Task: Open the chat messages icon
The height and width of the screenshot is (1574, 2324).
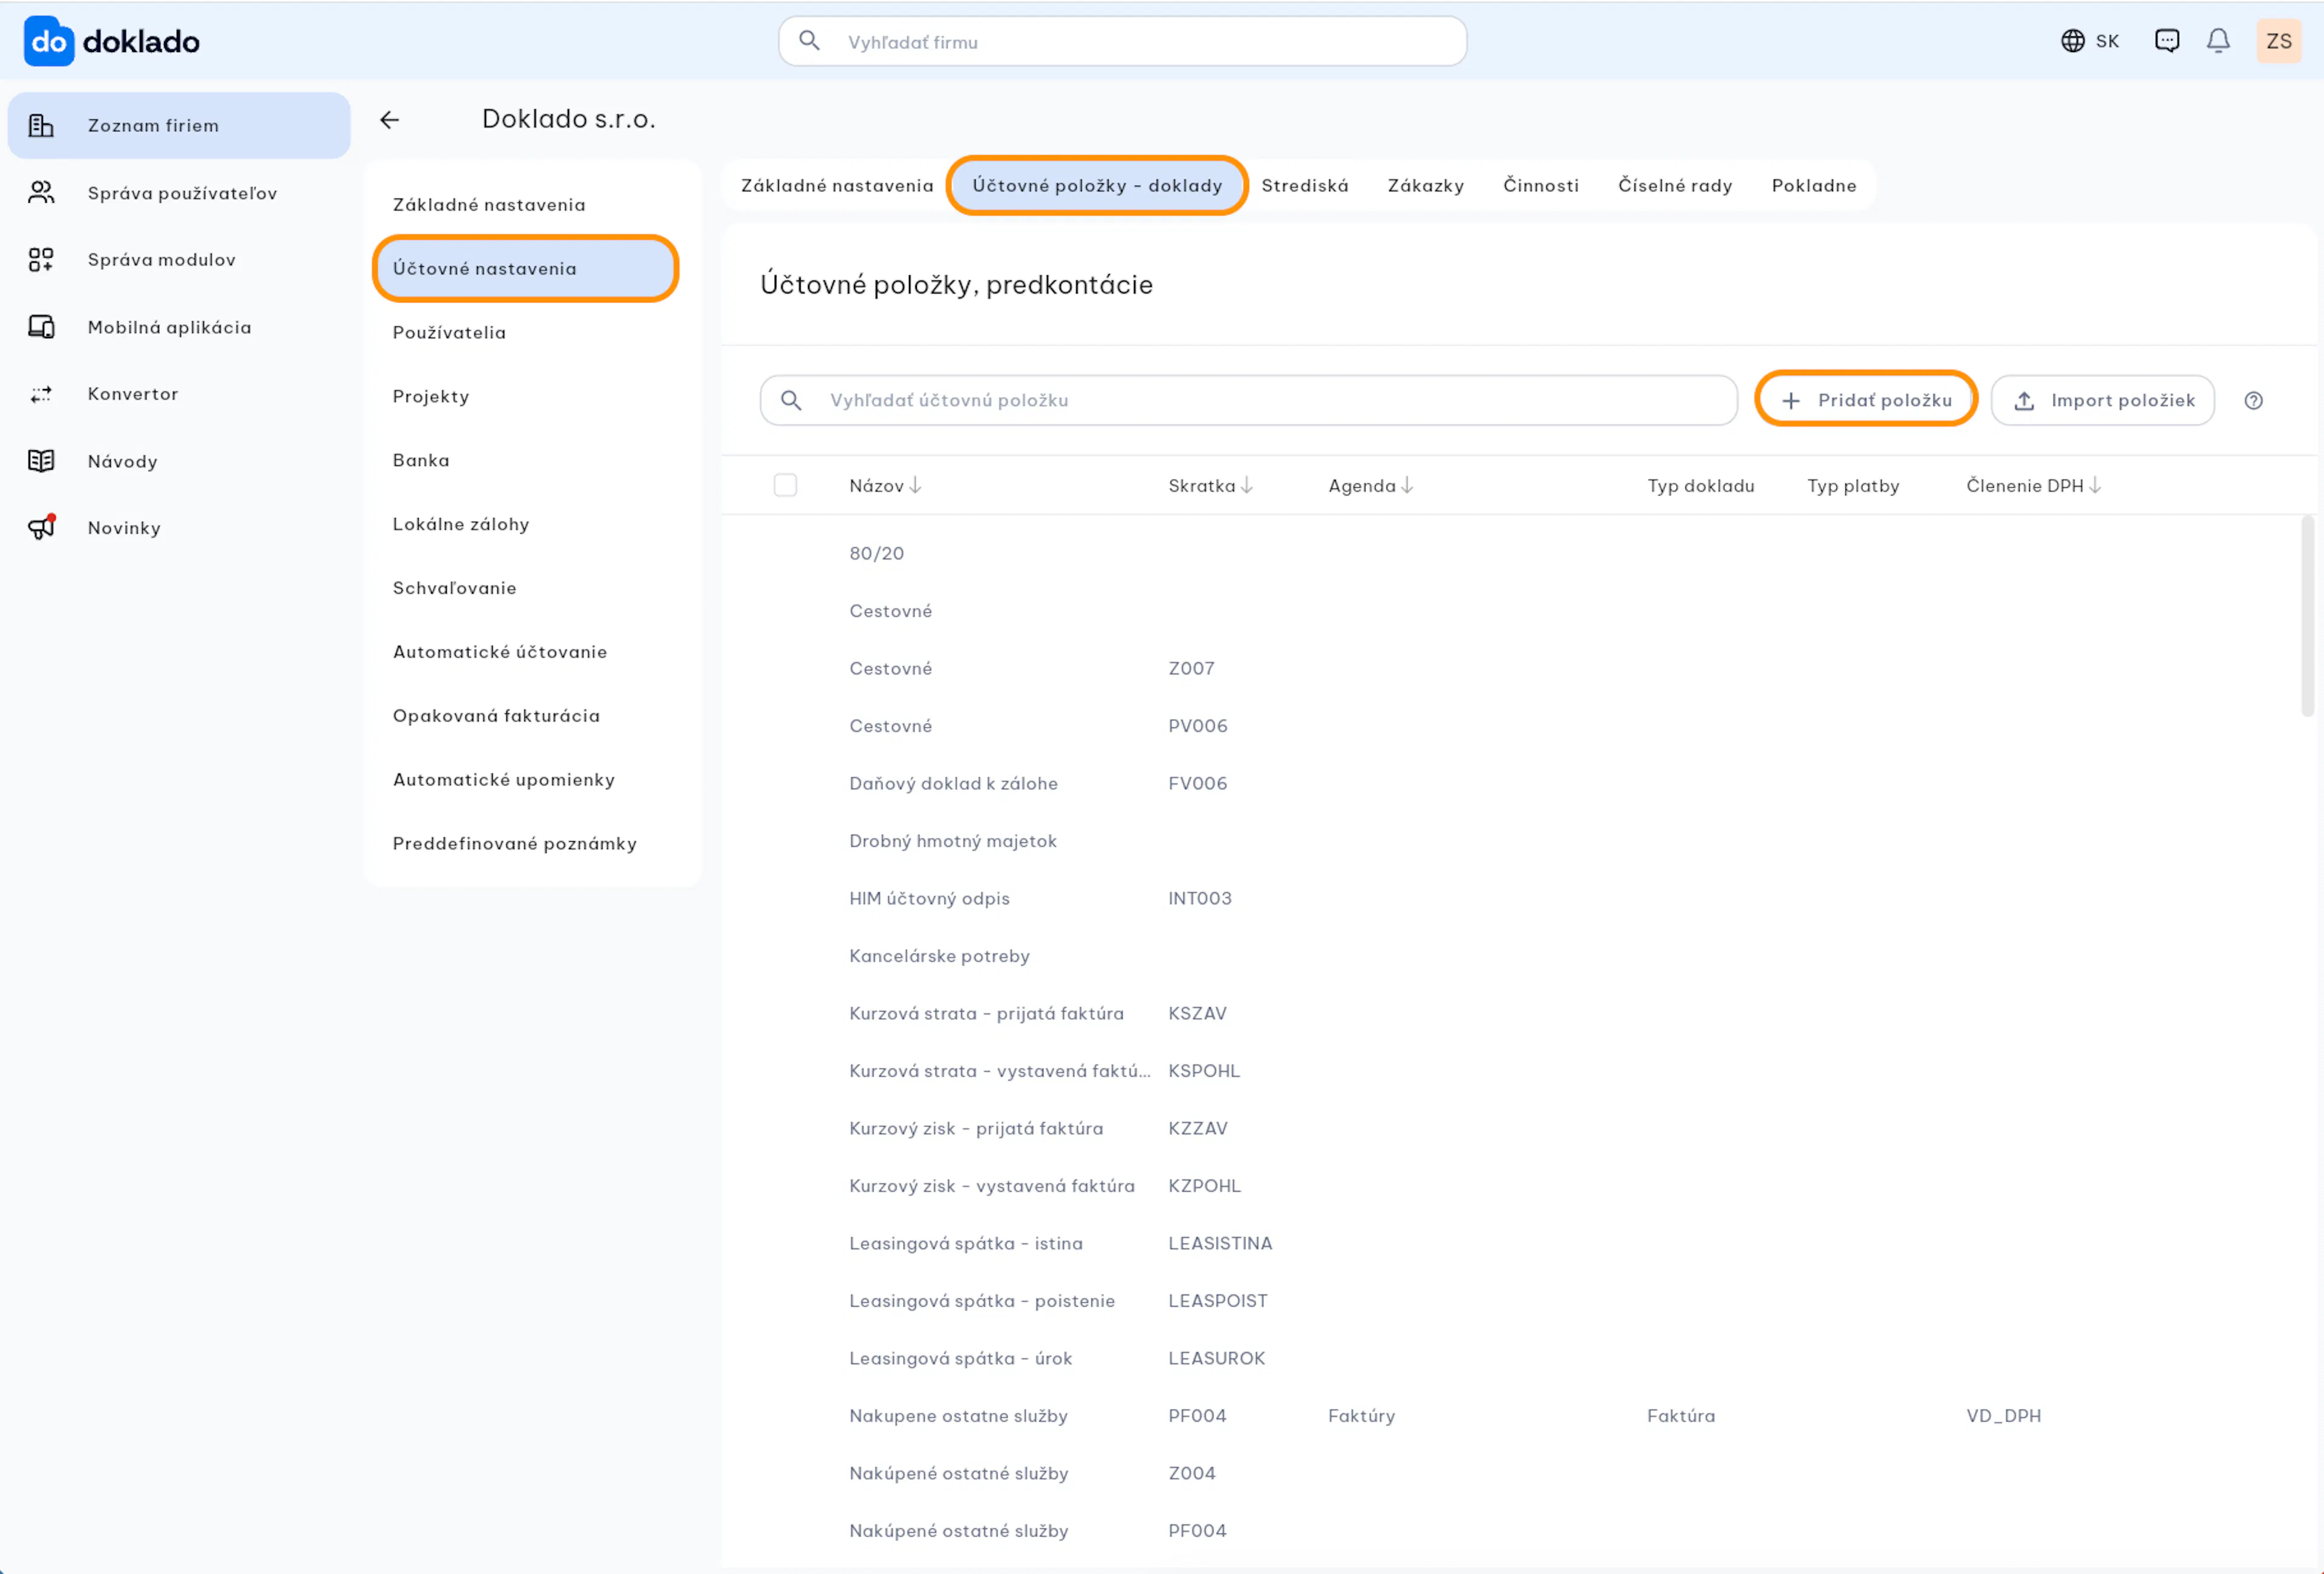Action: coord(2167,41)
